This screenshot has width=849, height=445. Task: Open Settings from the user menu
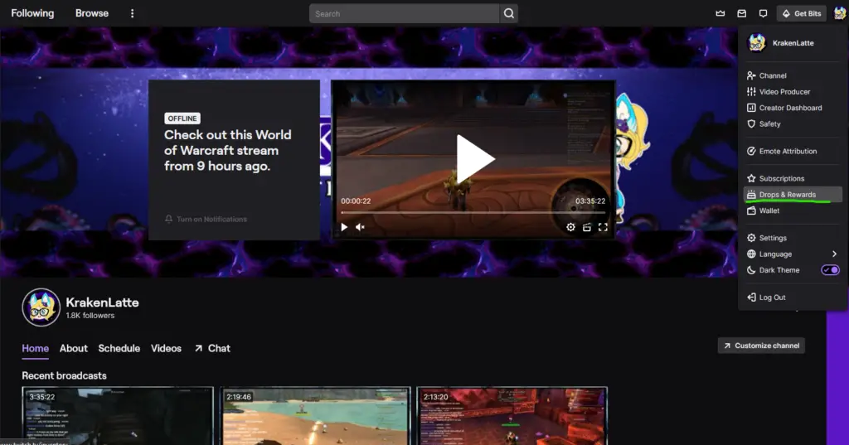[x=793, y=238]
